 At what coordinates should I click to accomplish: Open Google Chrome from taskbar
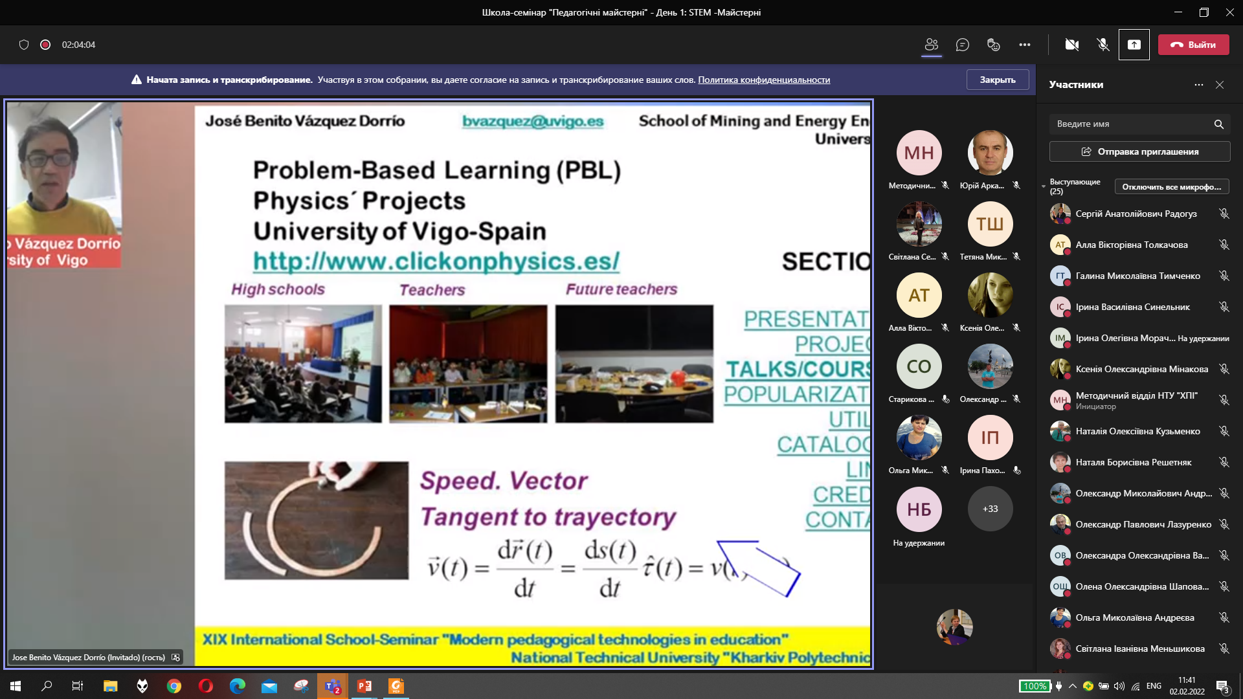tap(174, 686)
